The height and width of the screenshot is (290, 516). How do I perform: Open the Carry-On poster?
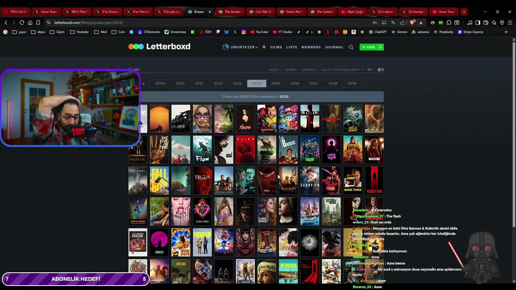point(310,180)
